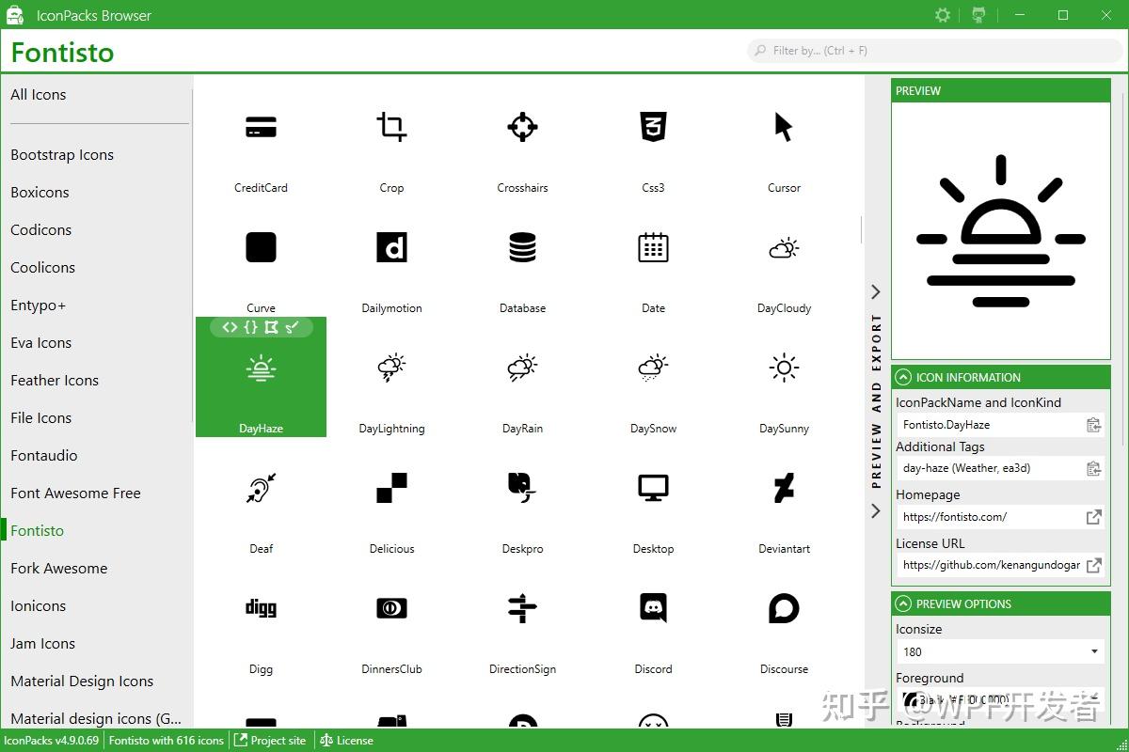Expand the PREVIEW AND EXPORT side panel
The width and height of the screenshot is (1129, 752).
click(x=875, y=291)
